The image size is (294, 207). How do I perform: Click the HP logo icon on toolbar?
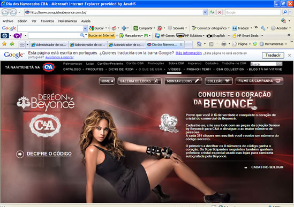[4, 35]
